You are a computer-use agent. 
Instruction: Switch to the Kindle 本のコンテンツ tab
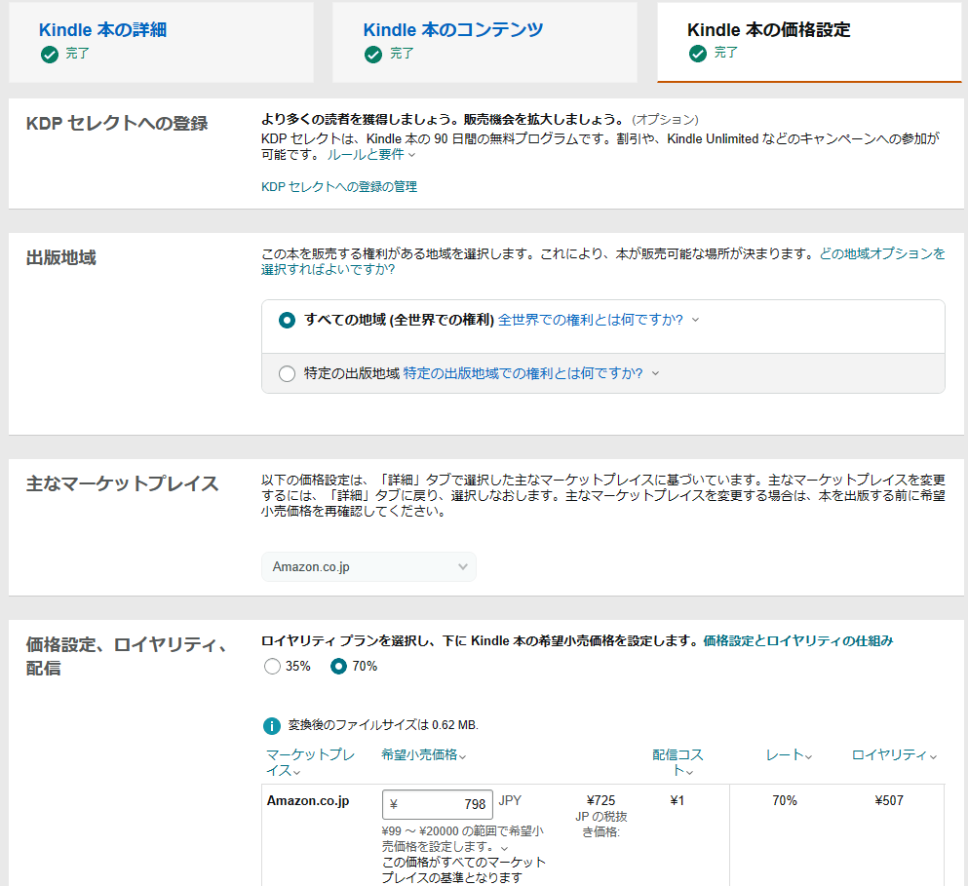point(453,30)
